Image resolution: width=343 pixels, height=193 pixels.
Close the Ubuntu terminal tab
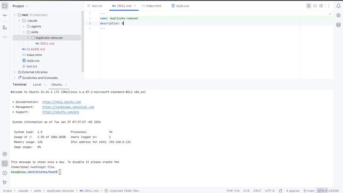pos(66,85)
